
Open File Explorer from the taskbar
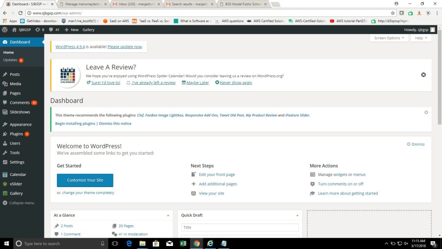pyautogui.click(x=142, y=243)
